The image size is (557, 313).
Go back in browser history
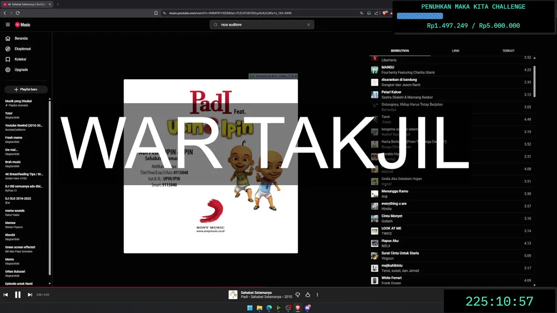coord(5,13)
